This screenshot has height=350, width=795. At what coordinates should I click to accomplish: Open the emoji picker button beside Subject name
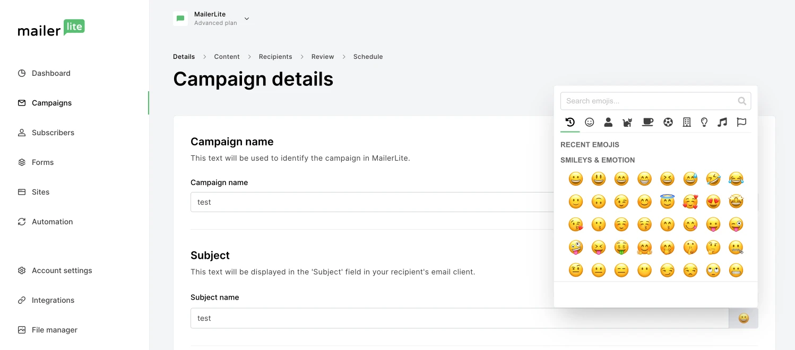pyautogui.click(x=744, y=318)
